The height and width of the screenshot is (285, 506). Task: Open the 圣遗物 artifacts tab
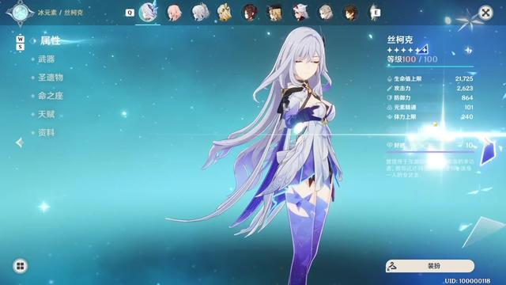click(x=51, y=78)
